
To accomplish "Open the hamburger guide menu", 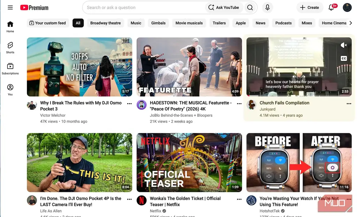I will [10, 8].
